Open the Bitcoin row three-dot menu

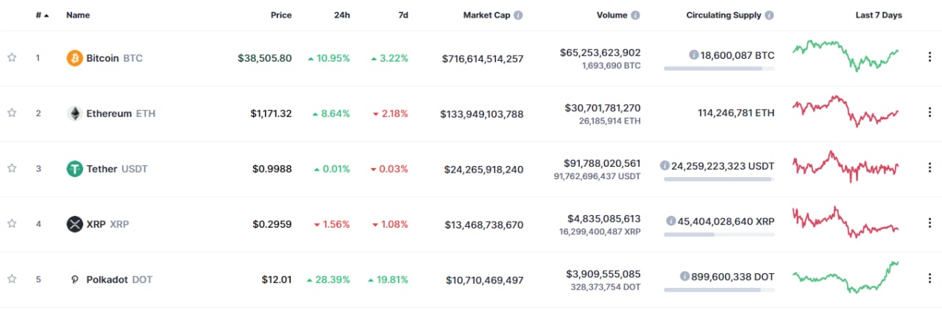tap(930, 58)
